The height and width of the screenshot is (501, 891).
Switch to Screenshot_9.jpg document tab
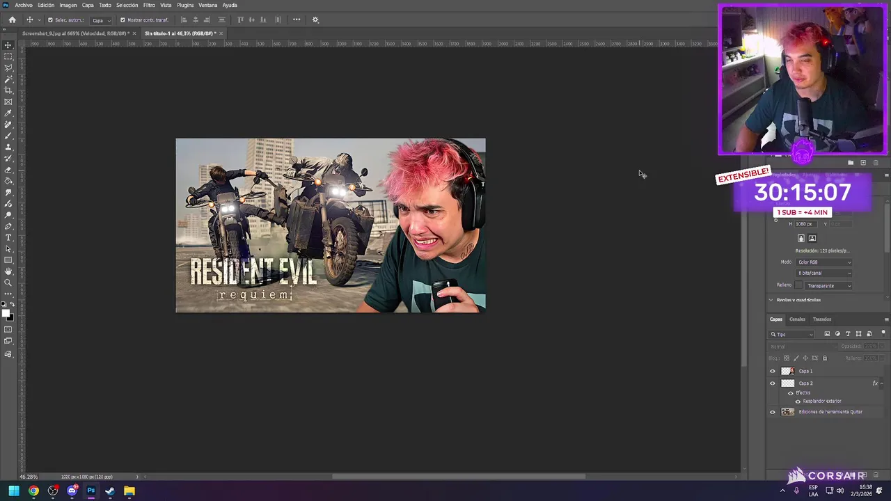[x=74, y=33]
